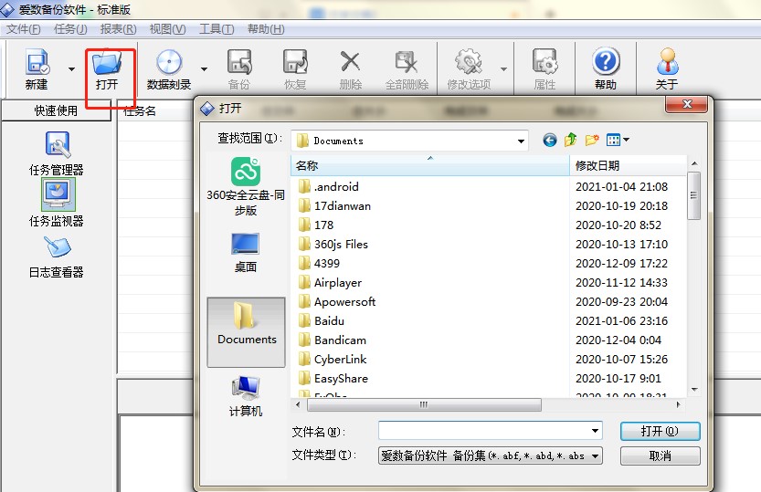Click the 全部删除 (Delete All) toolbar icon

(407, 62)
